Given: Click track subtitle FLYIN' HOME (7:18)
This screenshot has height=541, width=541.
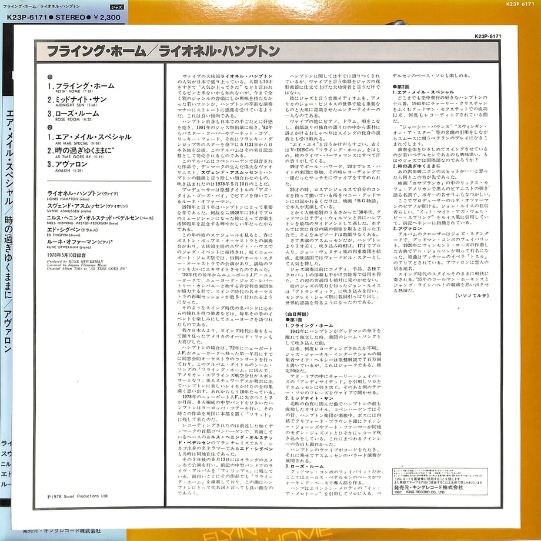Looking at the screenshot, I should coord(74,91).
